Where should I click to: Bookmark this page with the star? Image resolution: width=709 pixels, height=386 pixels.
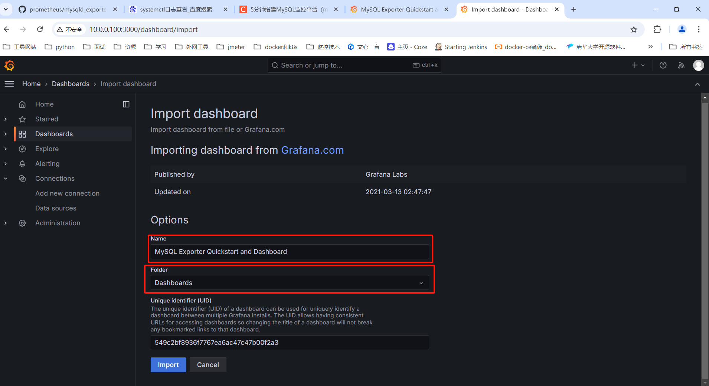pyautogui.click(x=634, y=29)
